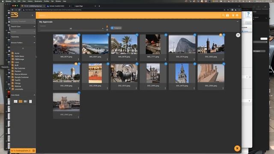Image resolution: width=274 pixels, height=154 pixels.
Task: Switch to the second browser tab
Action: 59,6
